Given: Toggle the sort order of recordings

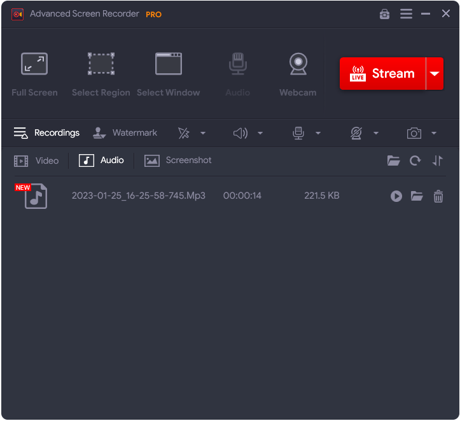Looking at the screenshot, I should coord(437,161).
